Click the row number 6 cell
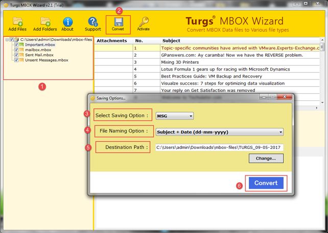Image resolution: width=328 pixels, height=233 pixels. coord(147,83)
